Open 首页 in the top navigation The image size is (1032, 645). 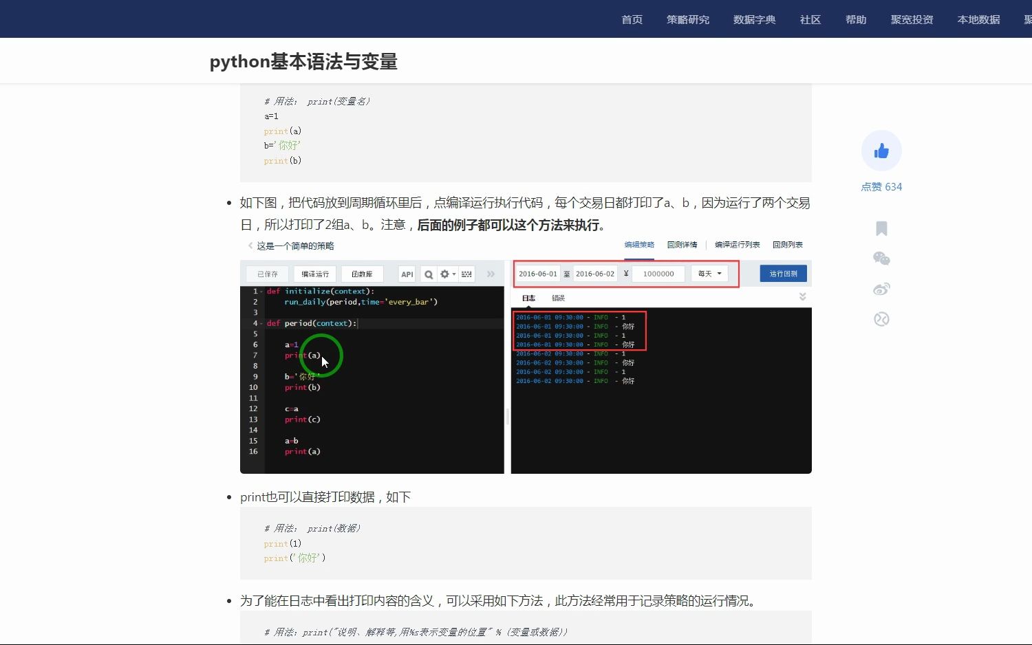click(632, 19)
